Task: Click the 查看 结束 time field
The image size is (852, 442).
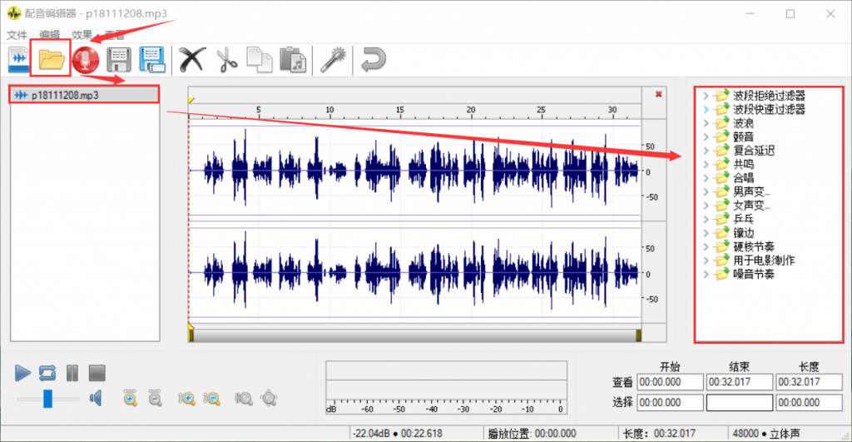Action: 740,382
